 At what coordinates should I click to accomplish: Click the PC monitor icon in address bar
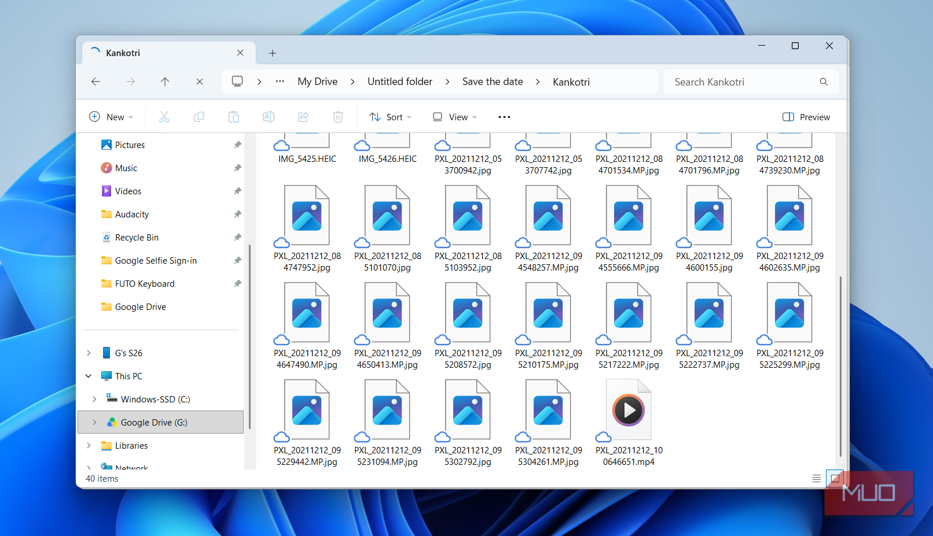(x=237, y=82)
